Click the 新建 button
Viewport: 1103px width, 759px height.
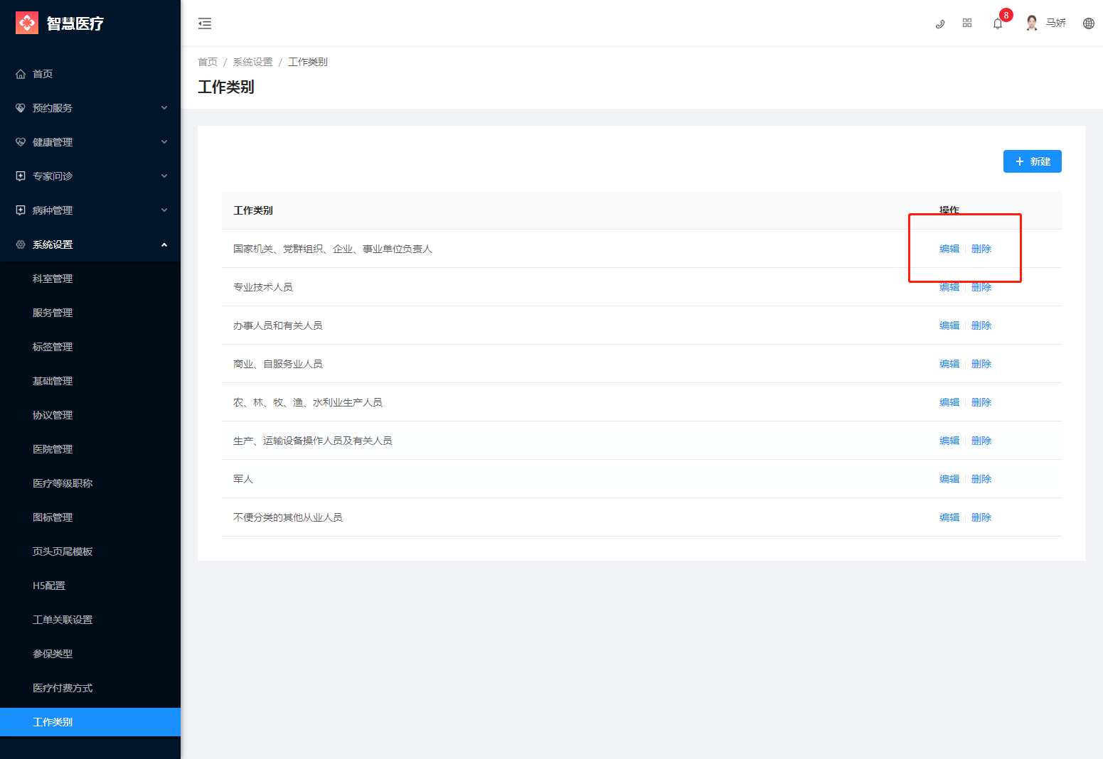tap(1033, 161)
